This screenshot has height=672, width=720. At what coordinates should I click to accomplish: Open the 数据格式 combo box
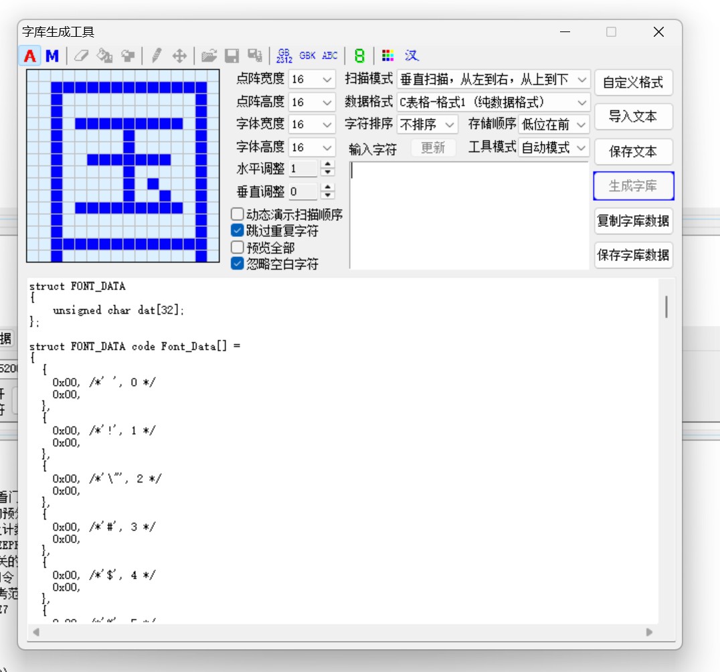coord(581,102)
